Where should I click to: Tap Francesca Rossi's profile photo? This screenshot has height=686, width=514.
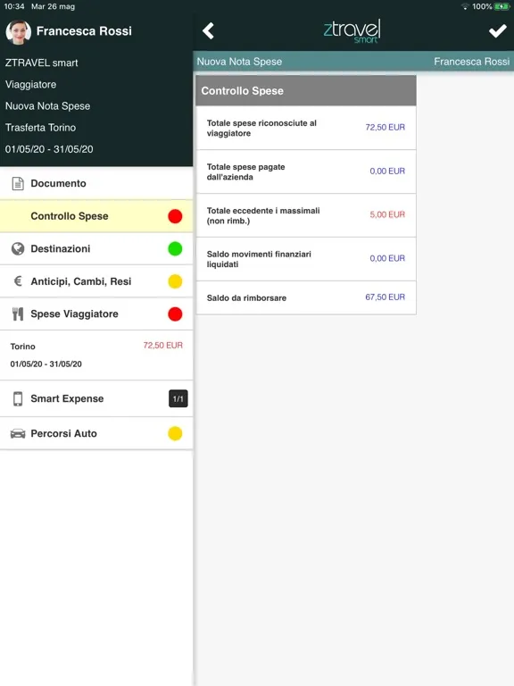[18, 32]
